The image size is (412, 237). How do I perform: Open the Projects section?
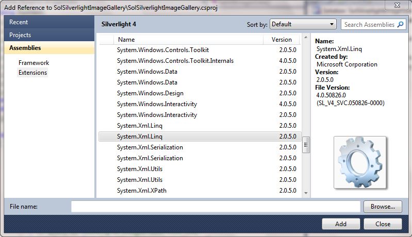coord(49,35)
